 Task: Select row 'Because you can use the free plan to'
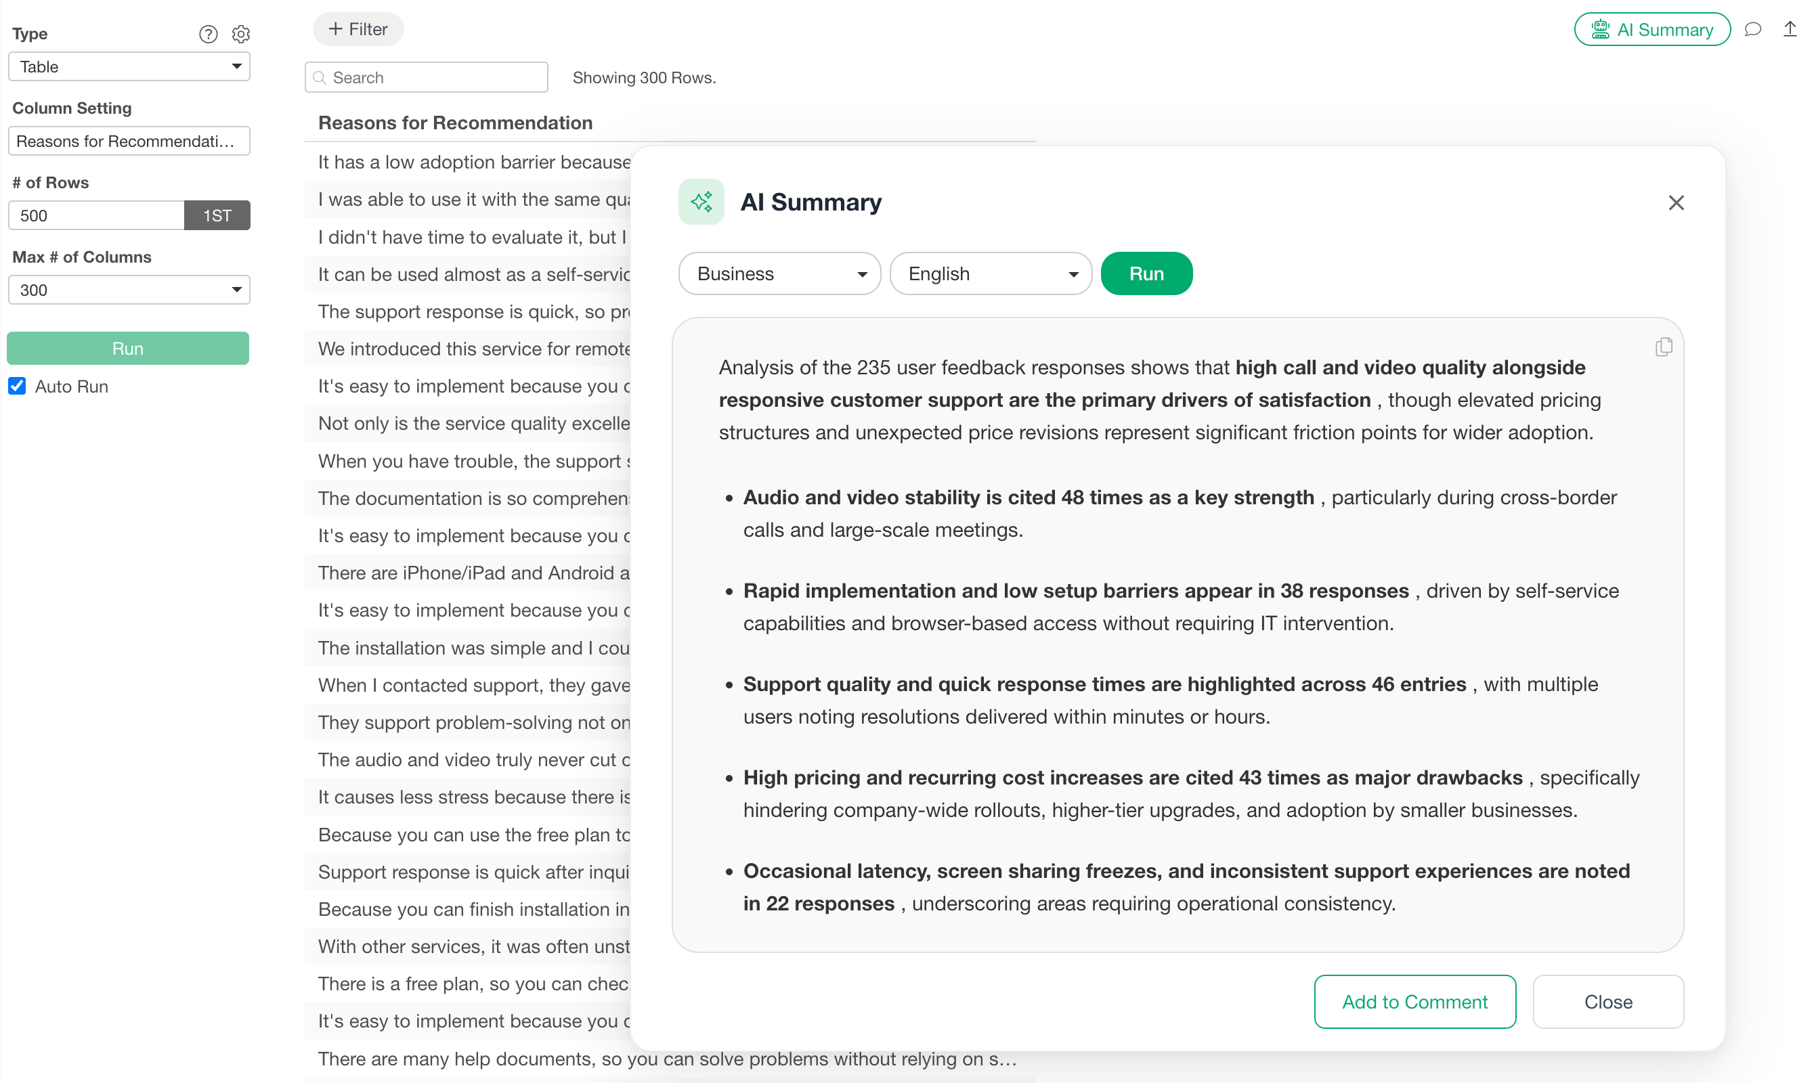pos(468,835)
